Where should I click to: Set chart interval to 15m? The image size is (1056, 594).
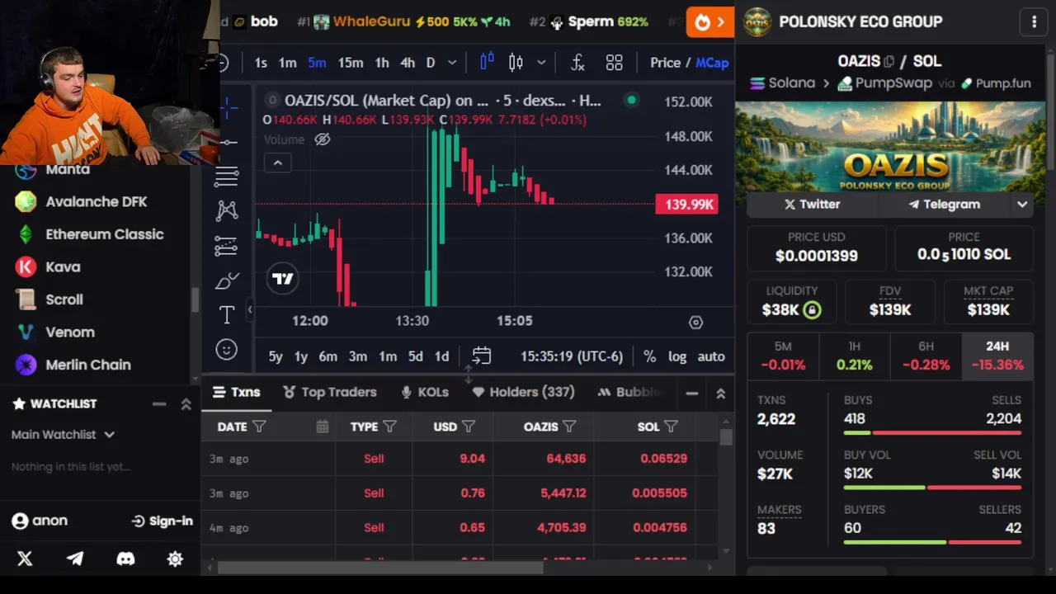pyautogui.click(x=351, y=63)
